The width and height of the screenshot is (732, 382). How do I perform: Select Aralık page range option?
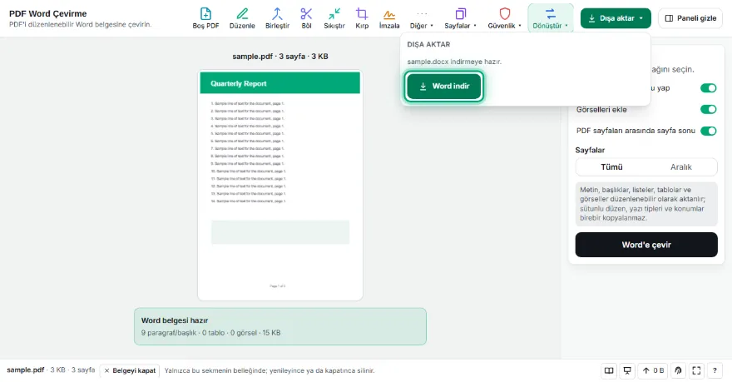pos(681,166)
